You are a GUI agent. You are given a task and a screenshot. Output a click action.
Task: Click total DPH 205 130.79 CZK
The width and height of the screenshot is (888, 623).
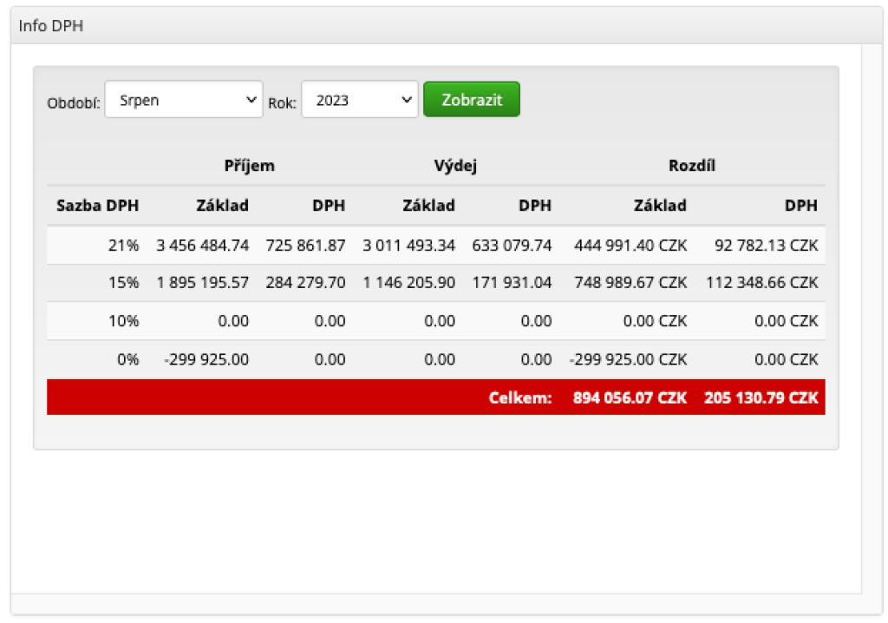(761, 397)
